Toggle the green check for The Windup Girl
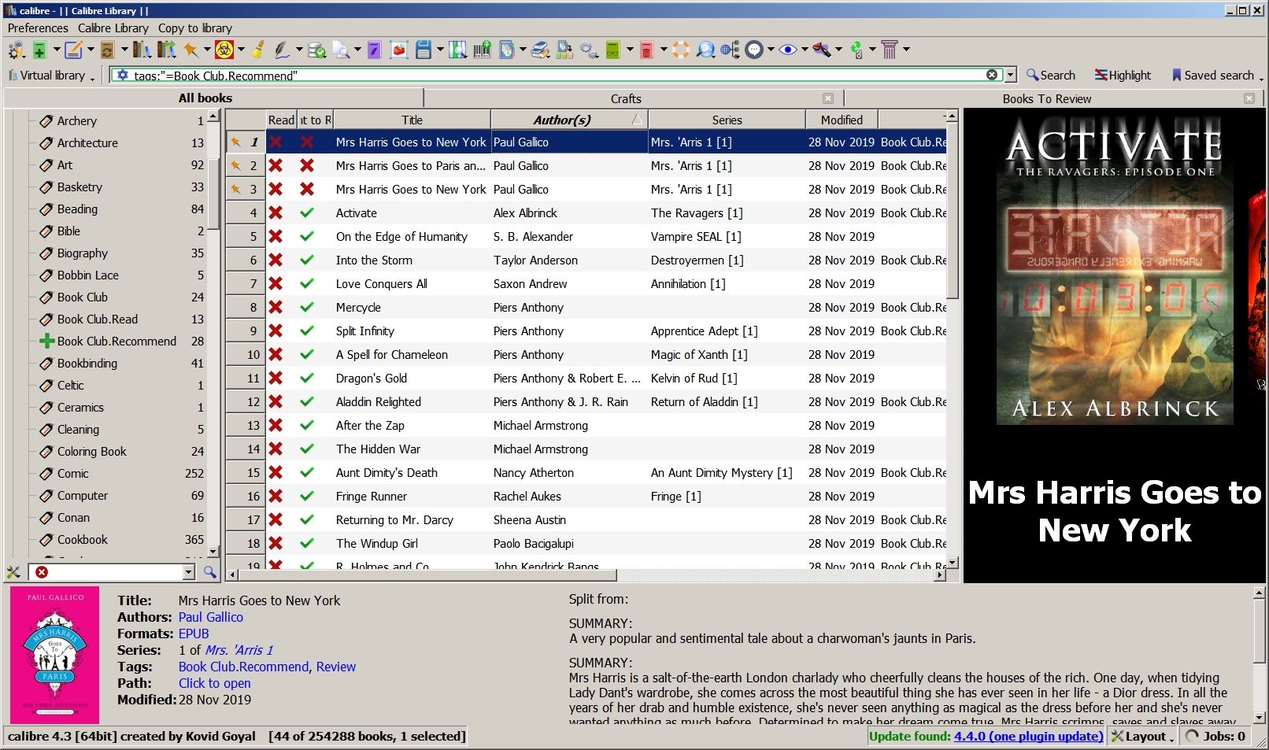1269x750 pixels. pyautogui.click(x=307, y=544)
